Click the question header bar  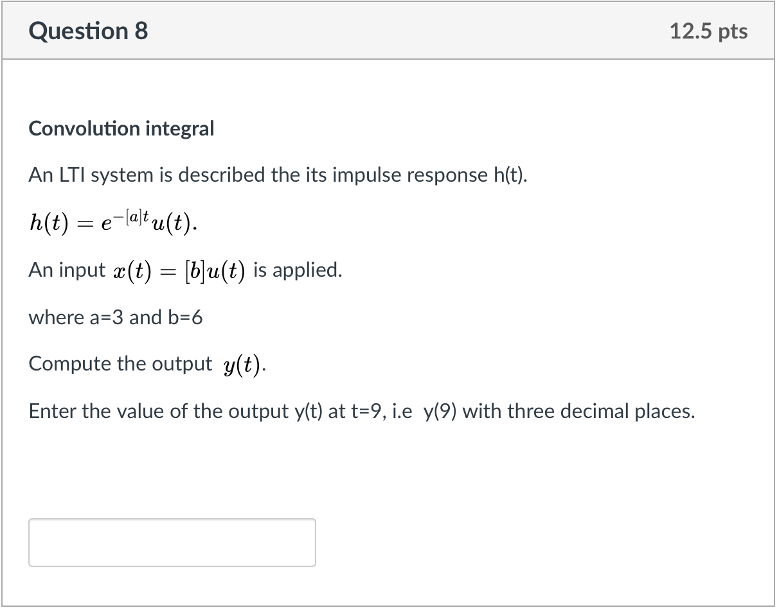click(x=386, y=30)
